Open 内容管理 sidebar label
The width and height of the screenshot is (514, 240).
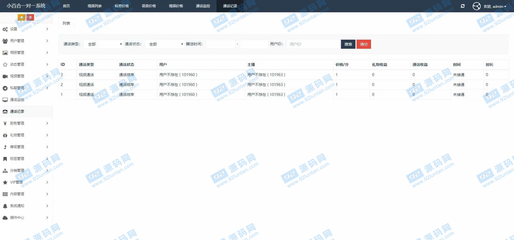click(x=17, y=194)
